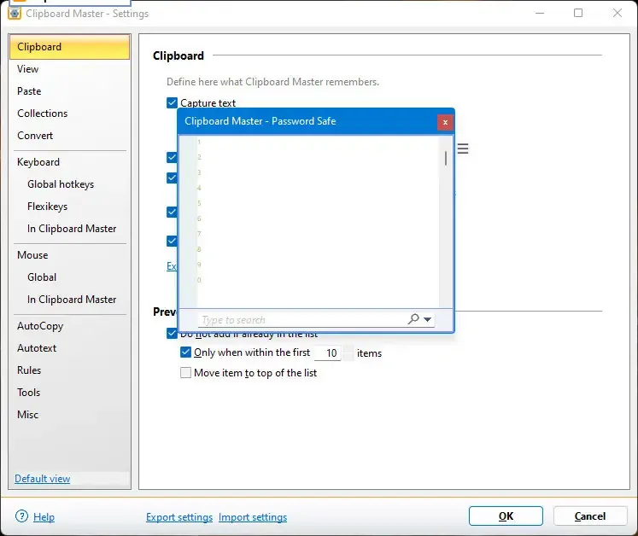The image size is (638, 536).
Task: Open the AutoCopy settings category
Action: click(x=69, y=326)
